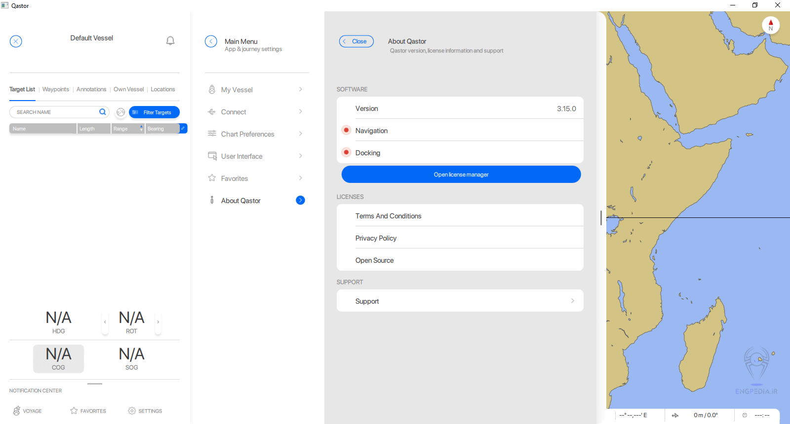
Task: Expand the User Interface chevron
Action: coord(301,156)
